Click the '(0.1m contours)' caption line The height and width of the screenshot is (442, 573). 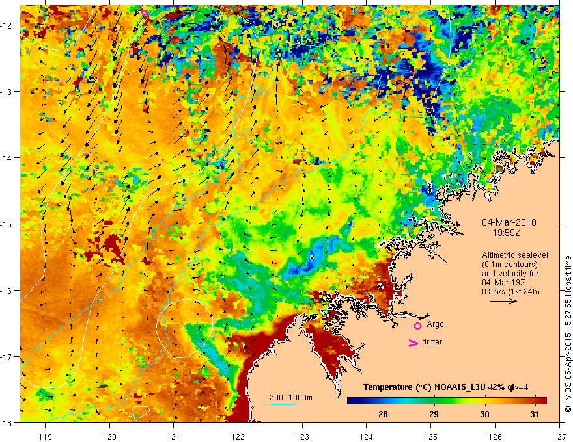510,265
